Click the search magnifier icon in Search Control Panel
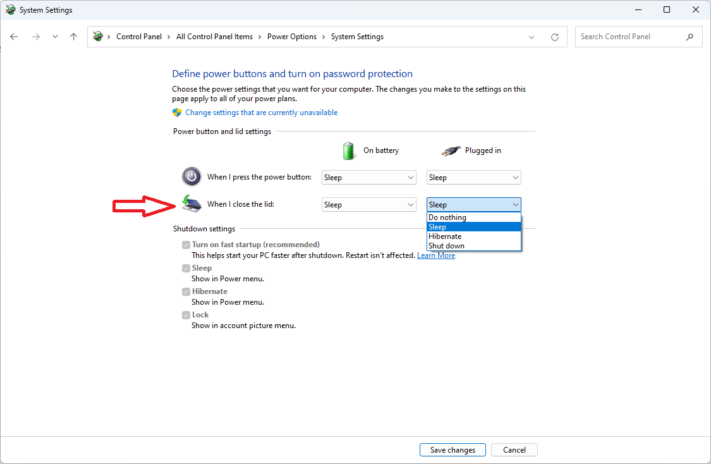The width and height of the screenshot is (711, 464). pyautogui.click(x=690, y=37)
